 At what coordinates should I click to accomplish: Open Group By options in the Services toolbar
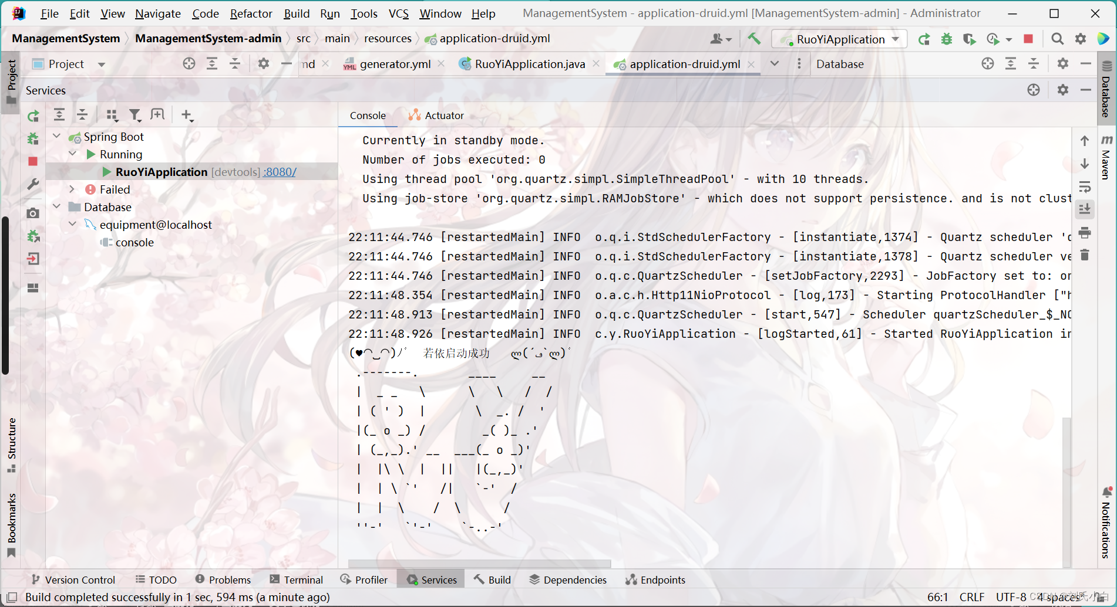point(112,116)
